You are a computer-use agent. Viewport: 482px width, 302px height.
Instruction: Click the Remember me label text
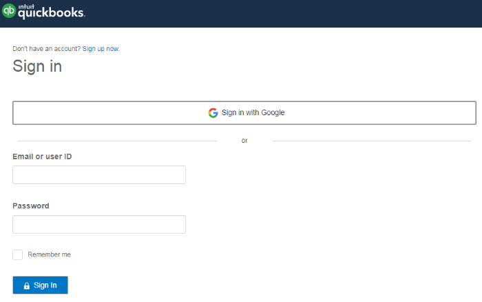coord(49,254)
